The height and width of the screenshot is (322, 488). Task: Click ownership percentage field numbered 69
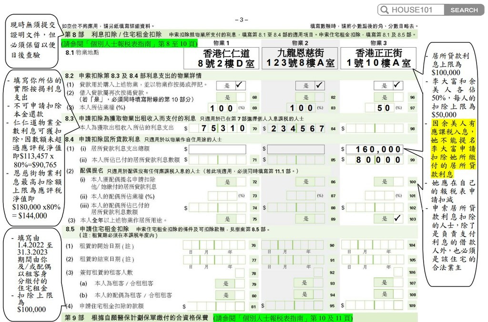(x=223, y=108)
